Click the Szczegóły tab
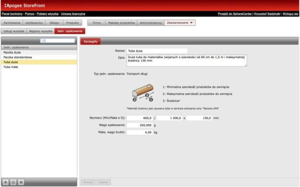Screen dimensions: 300x187 pyautogui.click(x=90, y=41)
